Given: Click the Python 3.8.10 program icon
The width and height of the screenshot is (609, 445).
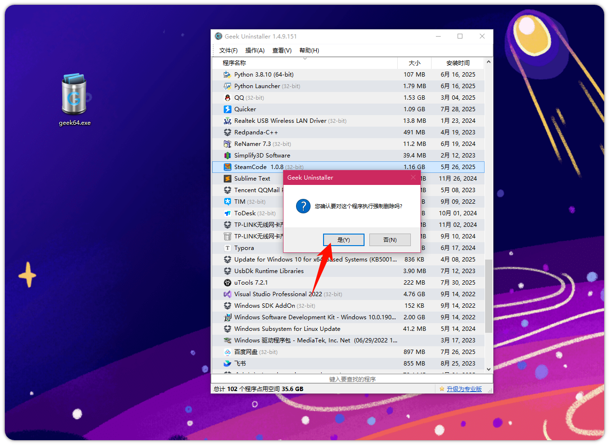Looking at the screenshot, I should pyautogui.click(x=228, y=75).
